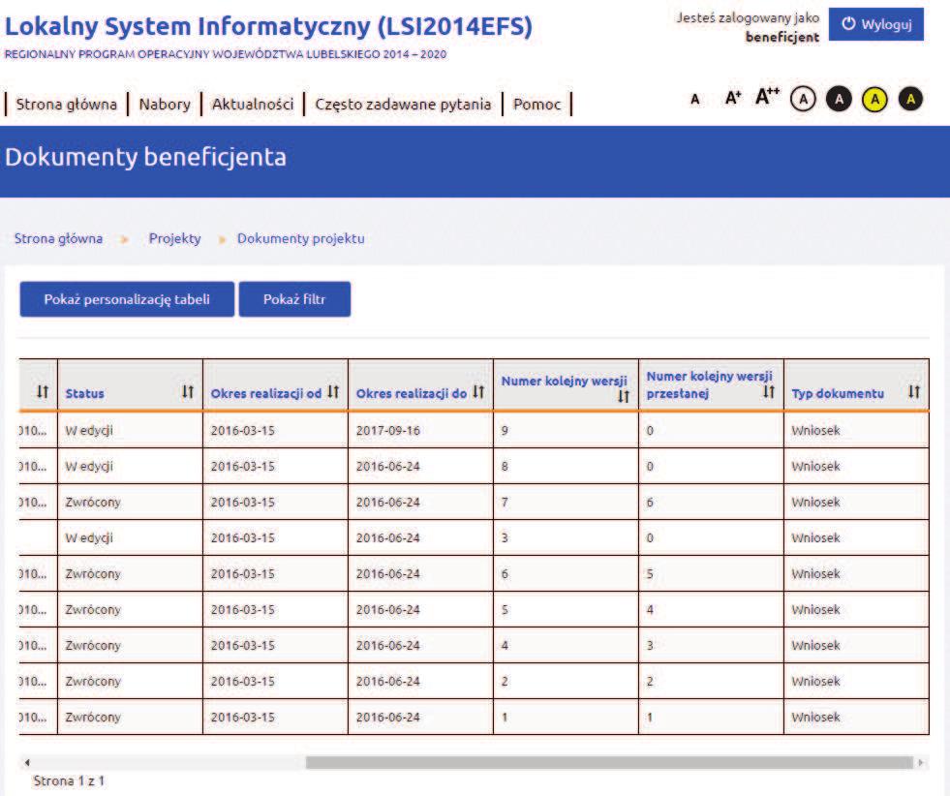Click Numer kolejny wersji header text
The width and height of the screenshot is (950, 796).
tap(564, 381)
